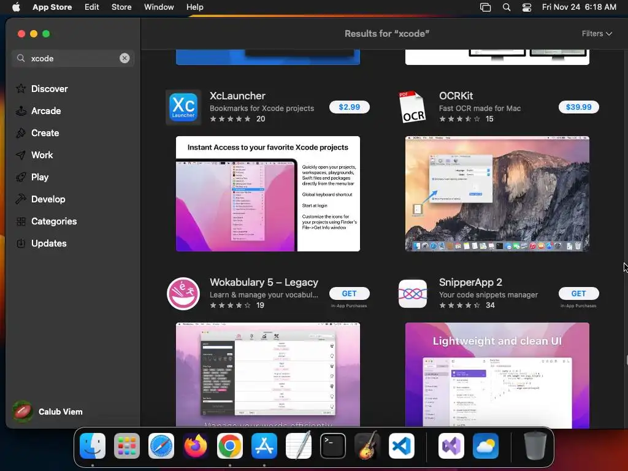Click the date and time in menu bar
628x471 pixels.
click(579, 7)
